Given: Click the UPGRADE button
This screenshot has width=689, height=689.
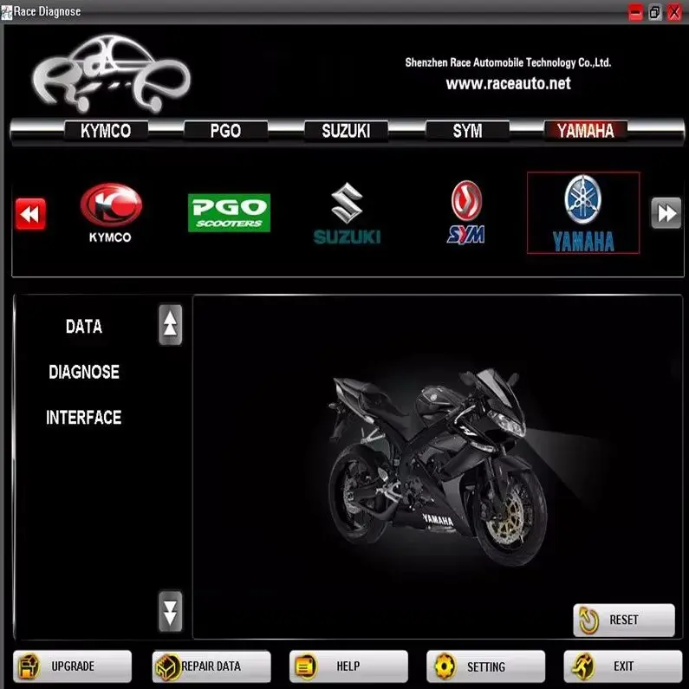Looking at the screenshot, I should [73, 666].
